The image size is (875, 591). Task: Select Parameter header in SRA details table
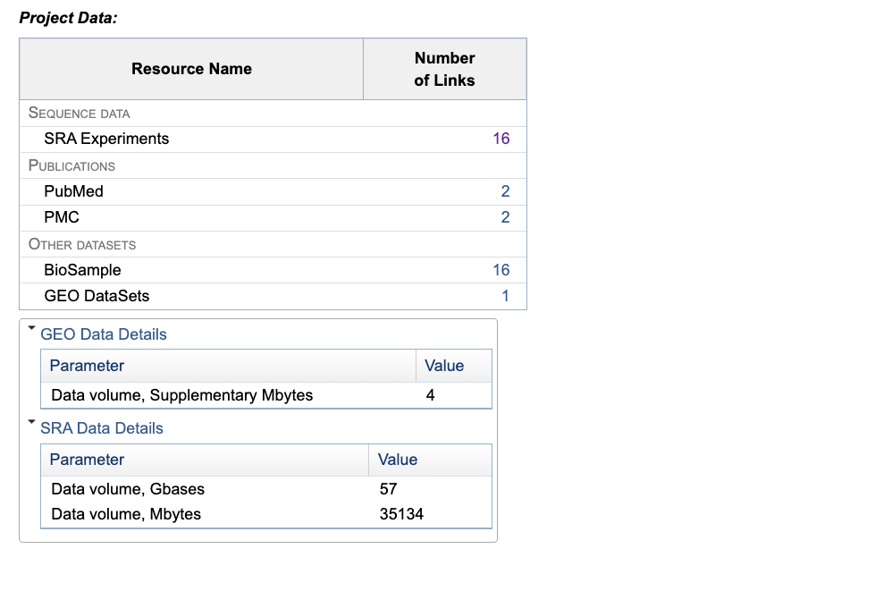point(87,460)
